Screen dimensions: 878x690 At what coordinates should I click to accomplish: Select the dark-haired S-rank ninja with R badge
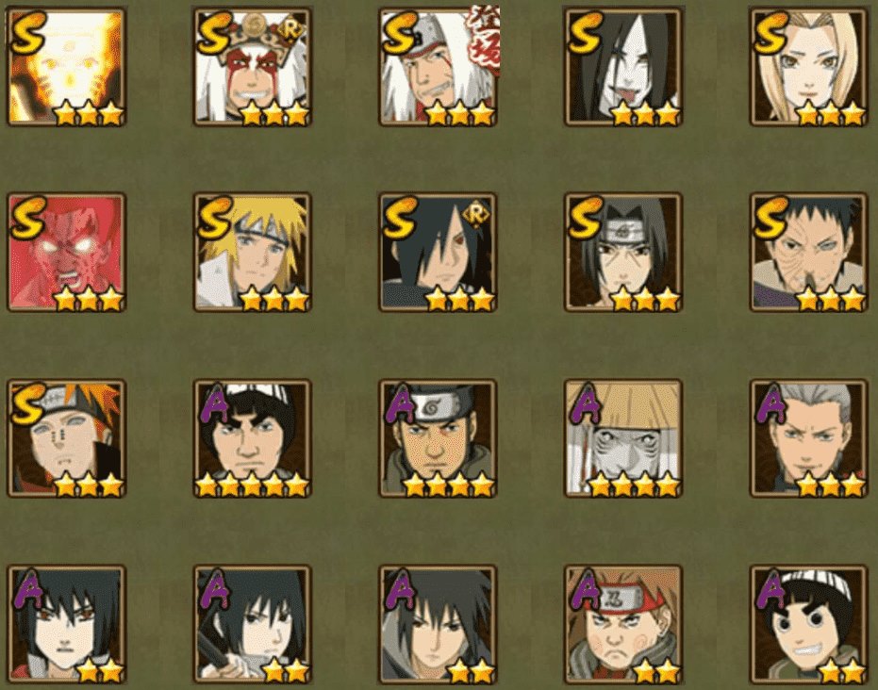(438, 253)
